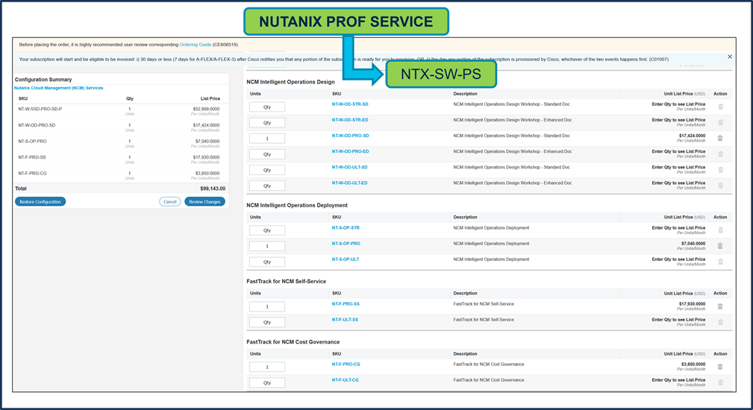Screen dimensions: 753x410
Task: Open NT-F-PRO-CG SKU link
Action: (x=346, y=365)
